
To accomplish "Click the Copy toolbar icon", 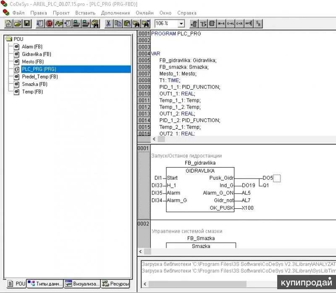I will tap(118, 24).
